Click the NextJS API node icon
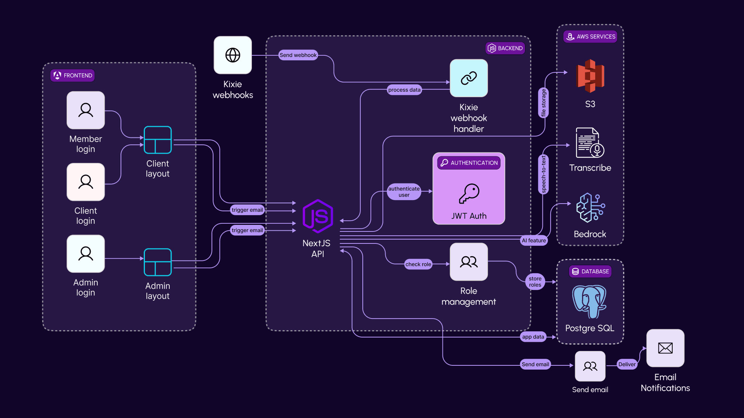Image resolution: width=744 pixels, height=418 pixels. click(x=318, y=216)
